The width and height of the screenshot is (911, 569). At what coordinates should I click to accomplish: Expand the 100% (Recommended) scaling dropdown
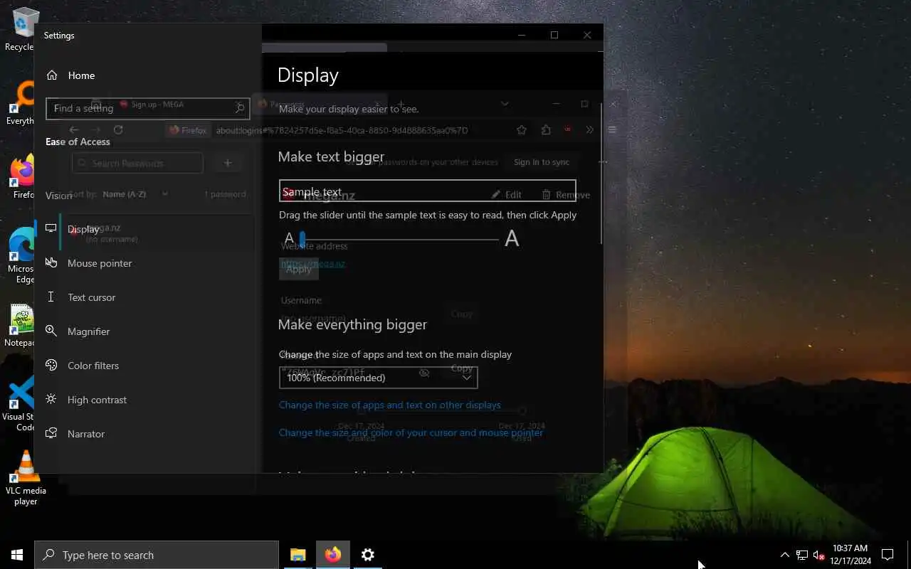point(378,378)
